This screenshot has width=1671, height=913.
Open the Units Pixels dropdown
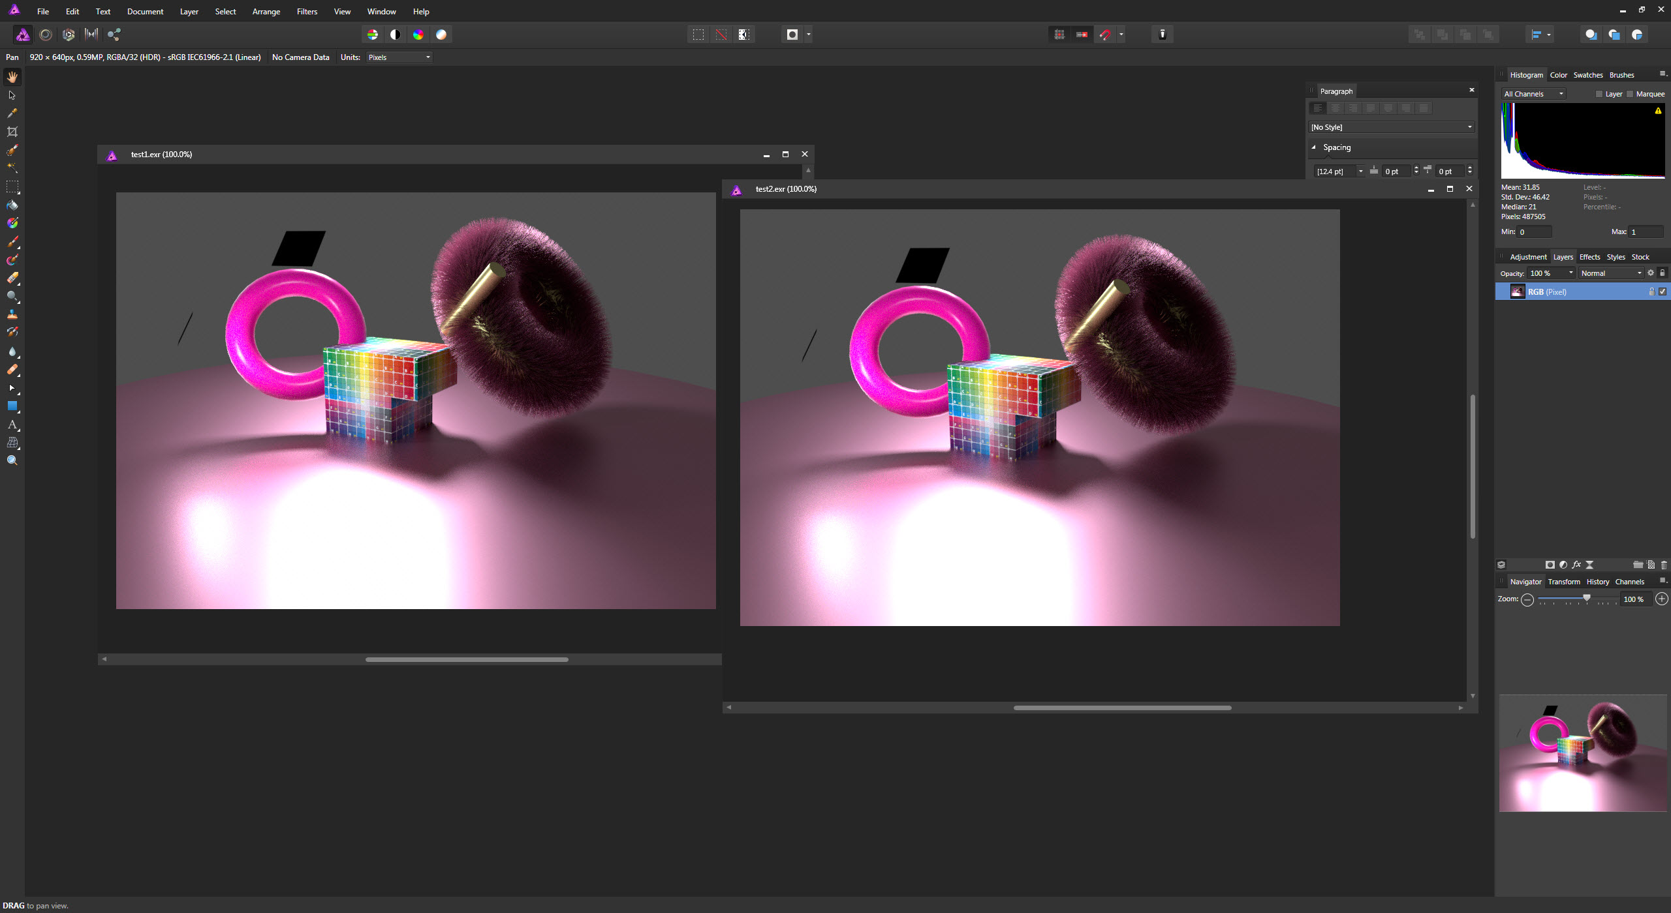pos(399,57)
